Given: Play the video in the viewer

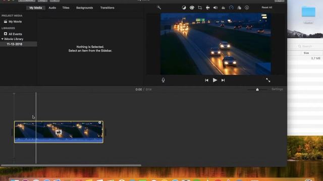Looking at the screenshot, I should point(215,80).
